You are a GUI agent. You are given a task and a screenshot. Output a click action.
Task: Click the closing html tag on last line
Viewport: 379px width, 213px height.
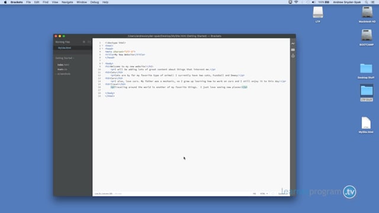(110, 96)
